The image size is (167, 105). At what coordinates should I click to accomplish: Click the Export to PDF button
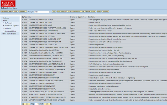pyautogui.click(x=91, y=11)
